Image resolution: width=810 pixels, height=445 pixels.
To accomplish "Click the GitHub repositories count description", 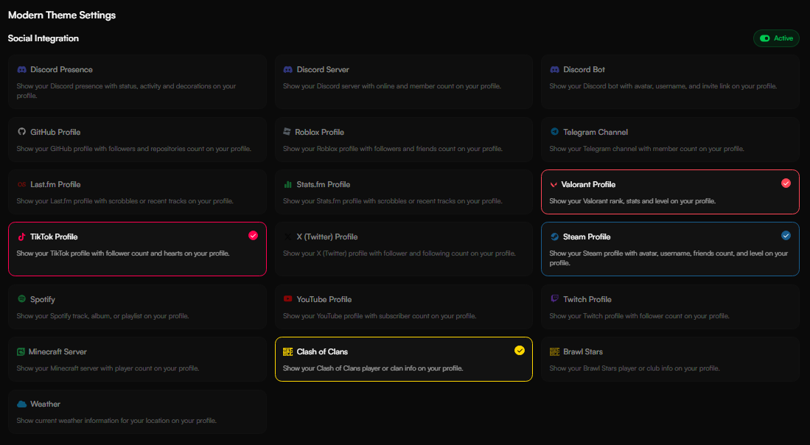I will [x=134, y=149].
